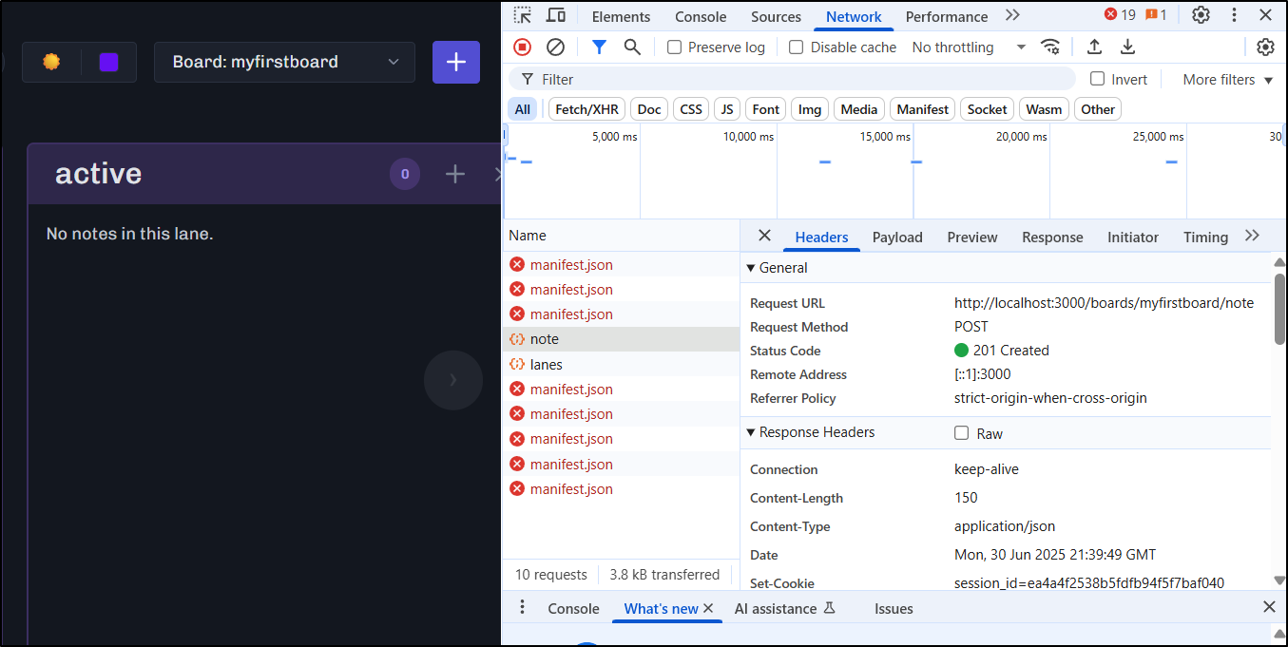Toggle the network filter funnel icon
The image size is (1288, 647).
coord(599,47)
